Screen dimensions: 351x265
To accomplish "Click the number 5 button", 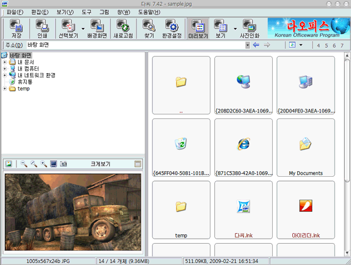I will point(326,46).
